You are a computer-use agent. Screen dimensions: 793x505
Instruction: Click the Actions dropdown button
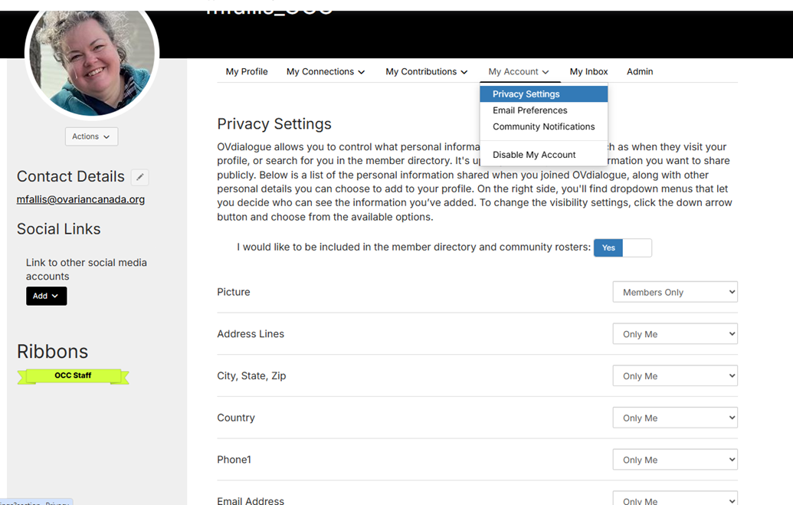pyautogui.click(x=91, y=136)
